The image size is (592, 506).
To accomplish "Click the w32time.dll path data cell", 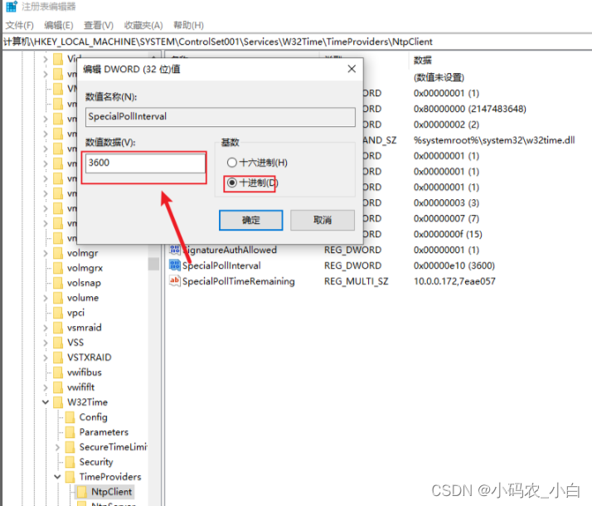I will [494, 140].
